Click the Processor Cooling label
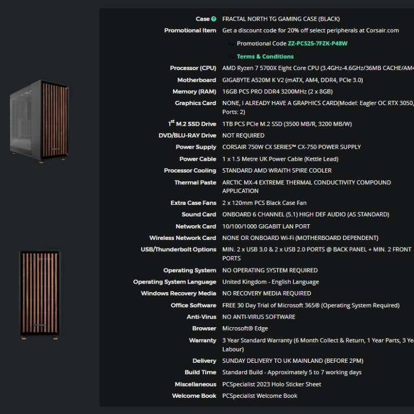 (x=190, y=170)
